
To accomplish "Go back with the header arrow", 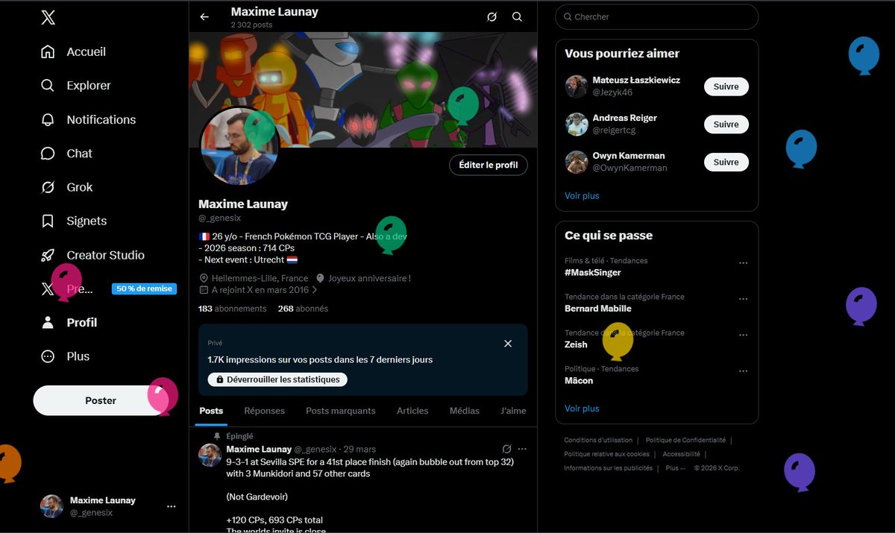I will (x=204, y=16).
